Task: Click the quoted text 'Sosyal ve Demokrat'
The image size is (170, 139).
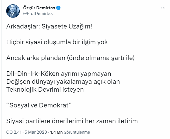Action: coord(38,105)
